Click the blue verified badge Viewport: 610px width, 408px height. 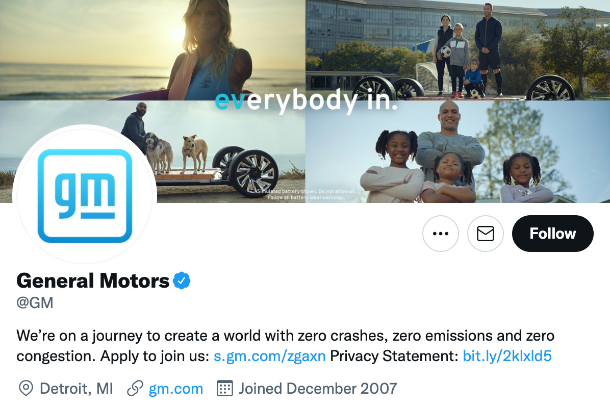tap(181, 281)
